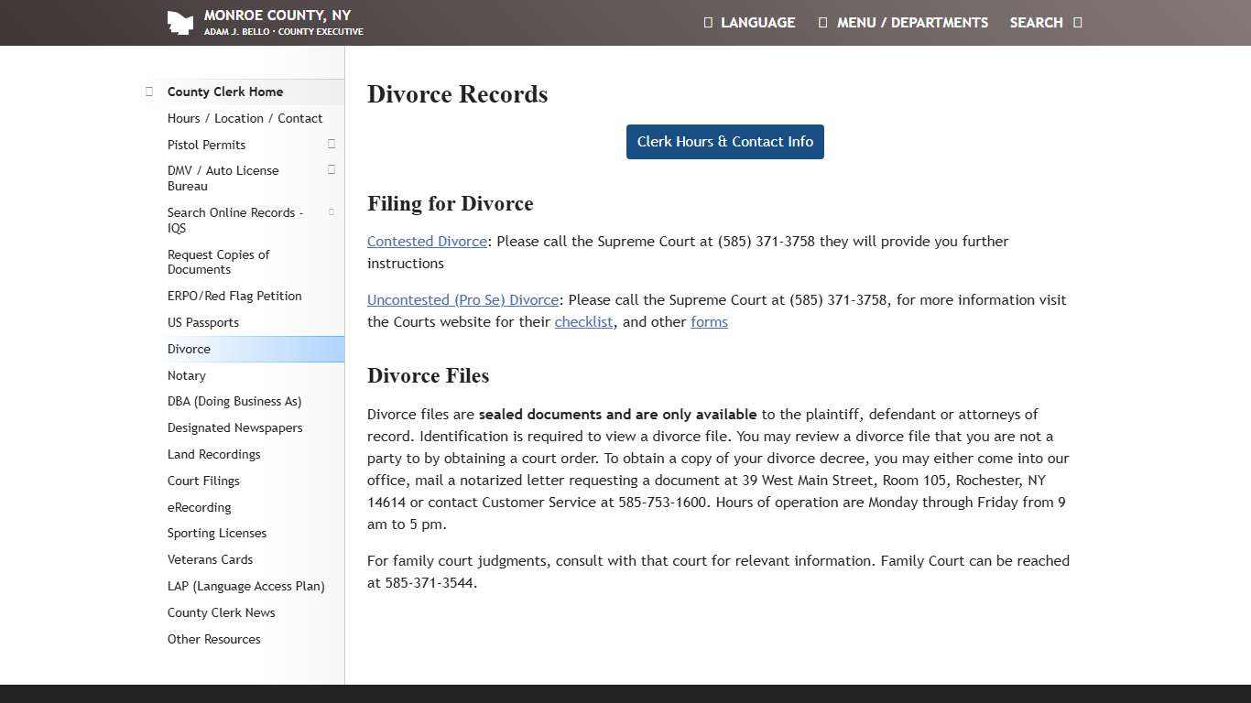The width and height of the screenshot is (1251, 703).
Task: Click the Monroe County map logo
Action: click(x=179, y=22)
